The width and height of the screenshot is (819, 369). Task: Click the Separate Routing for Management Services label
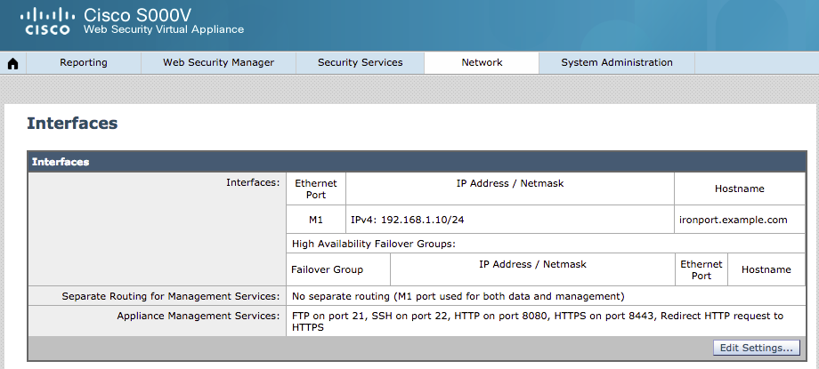pyautogui.click(x=171, y=296)
